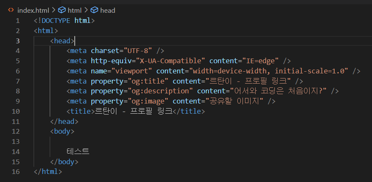
Task: Click line number 10 in gutter
Action: tap(16, 112)
